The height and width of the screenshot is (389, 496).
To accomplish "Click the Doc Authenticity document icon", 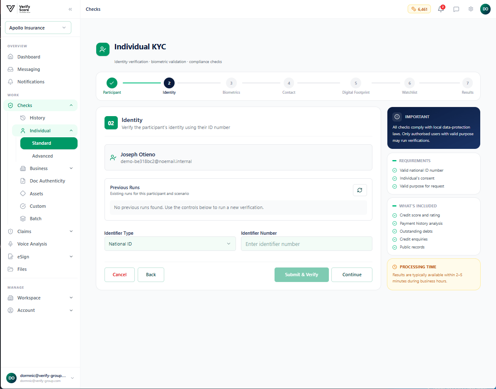I will [x=23, y=181].
